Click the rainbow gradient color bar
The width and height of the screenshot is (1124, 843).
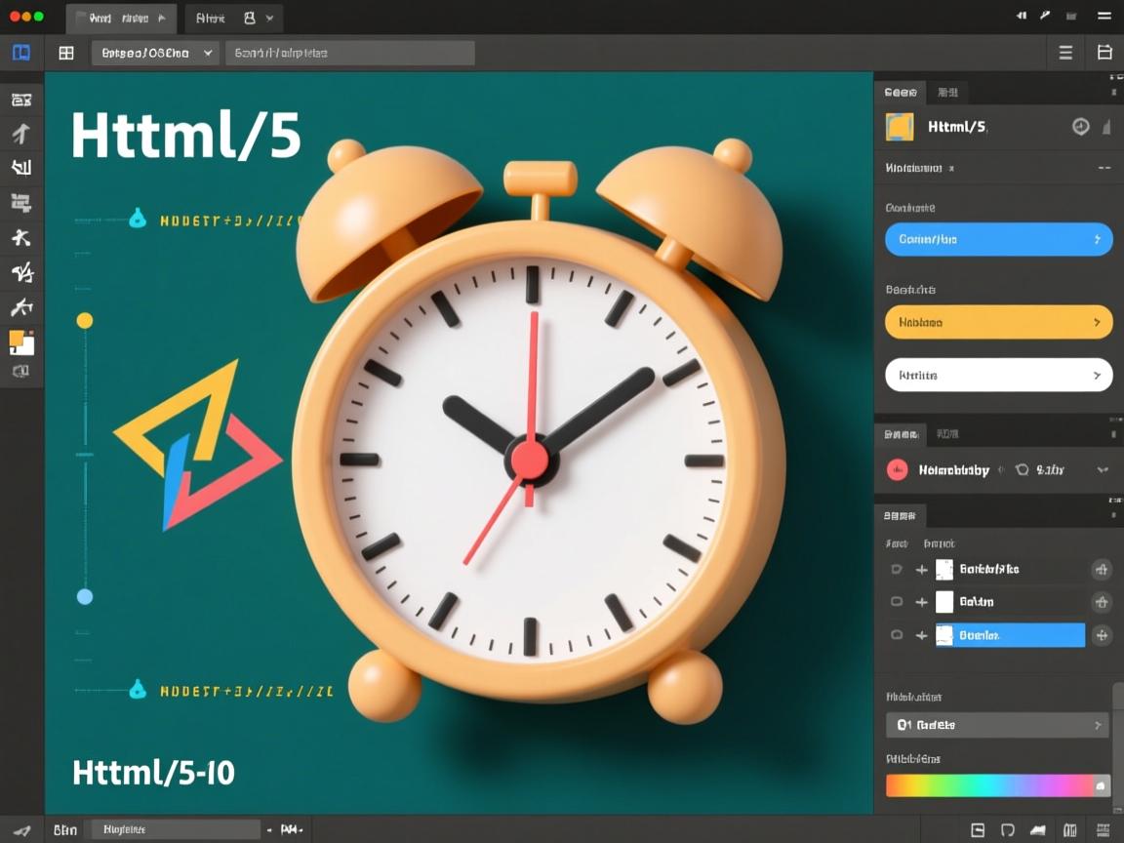coord(997,784)
